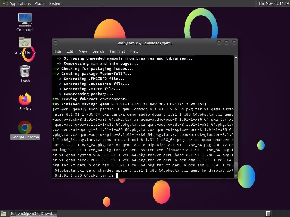The image size is (290, 217).
Task: Open the terminal View menu
Action: 83,51
